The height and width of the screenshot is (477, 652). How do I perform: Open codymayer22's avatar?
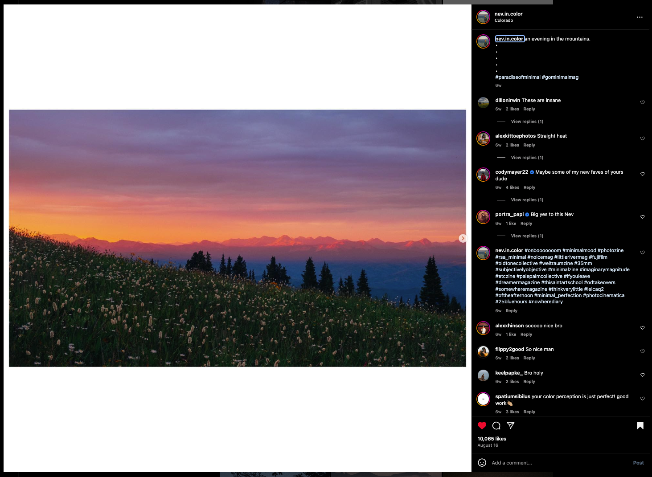pos(483,175)
